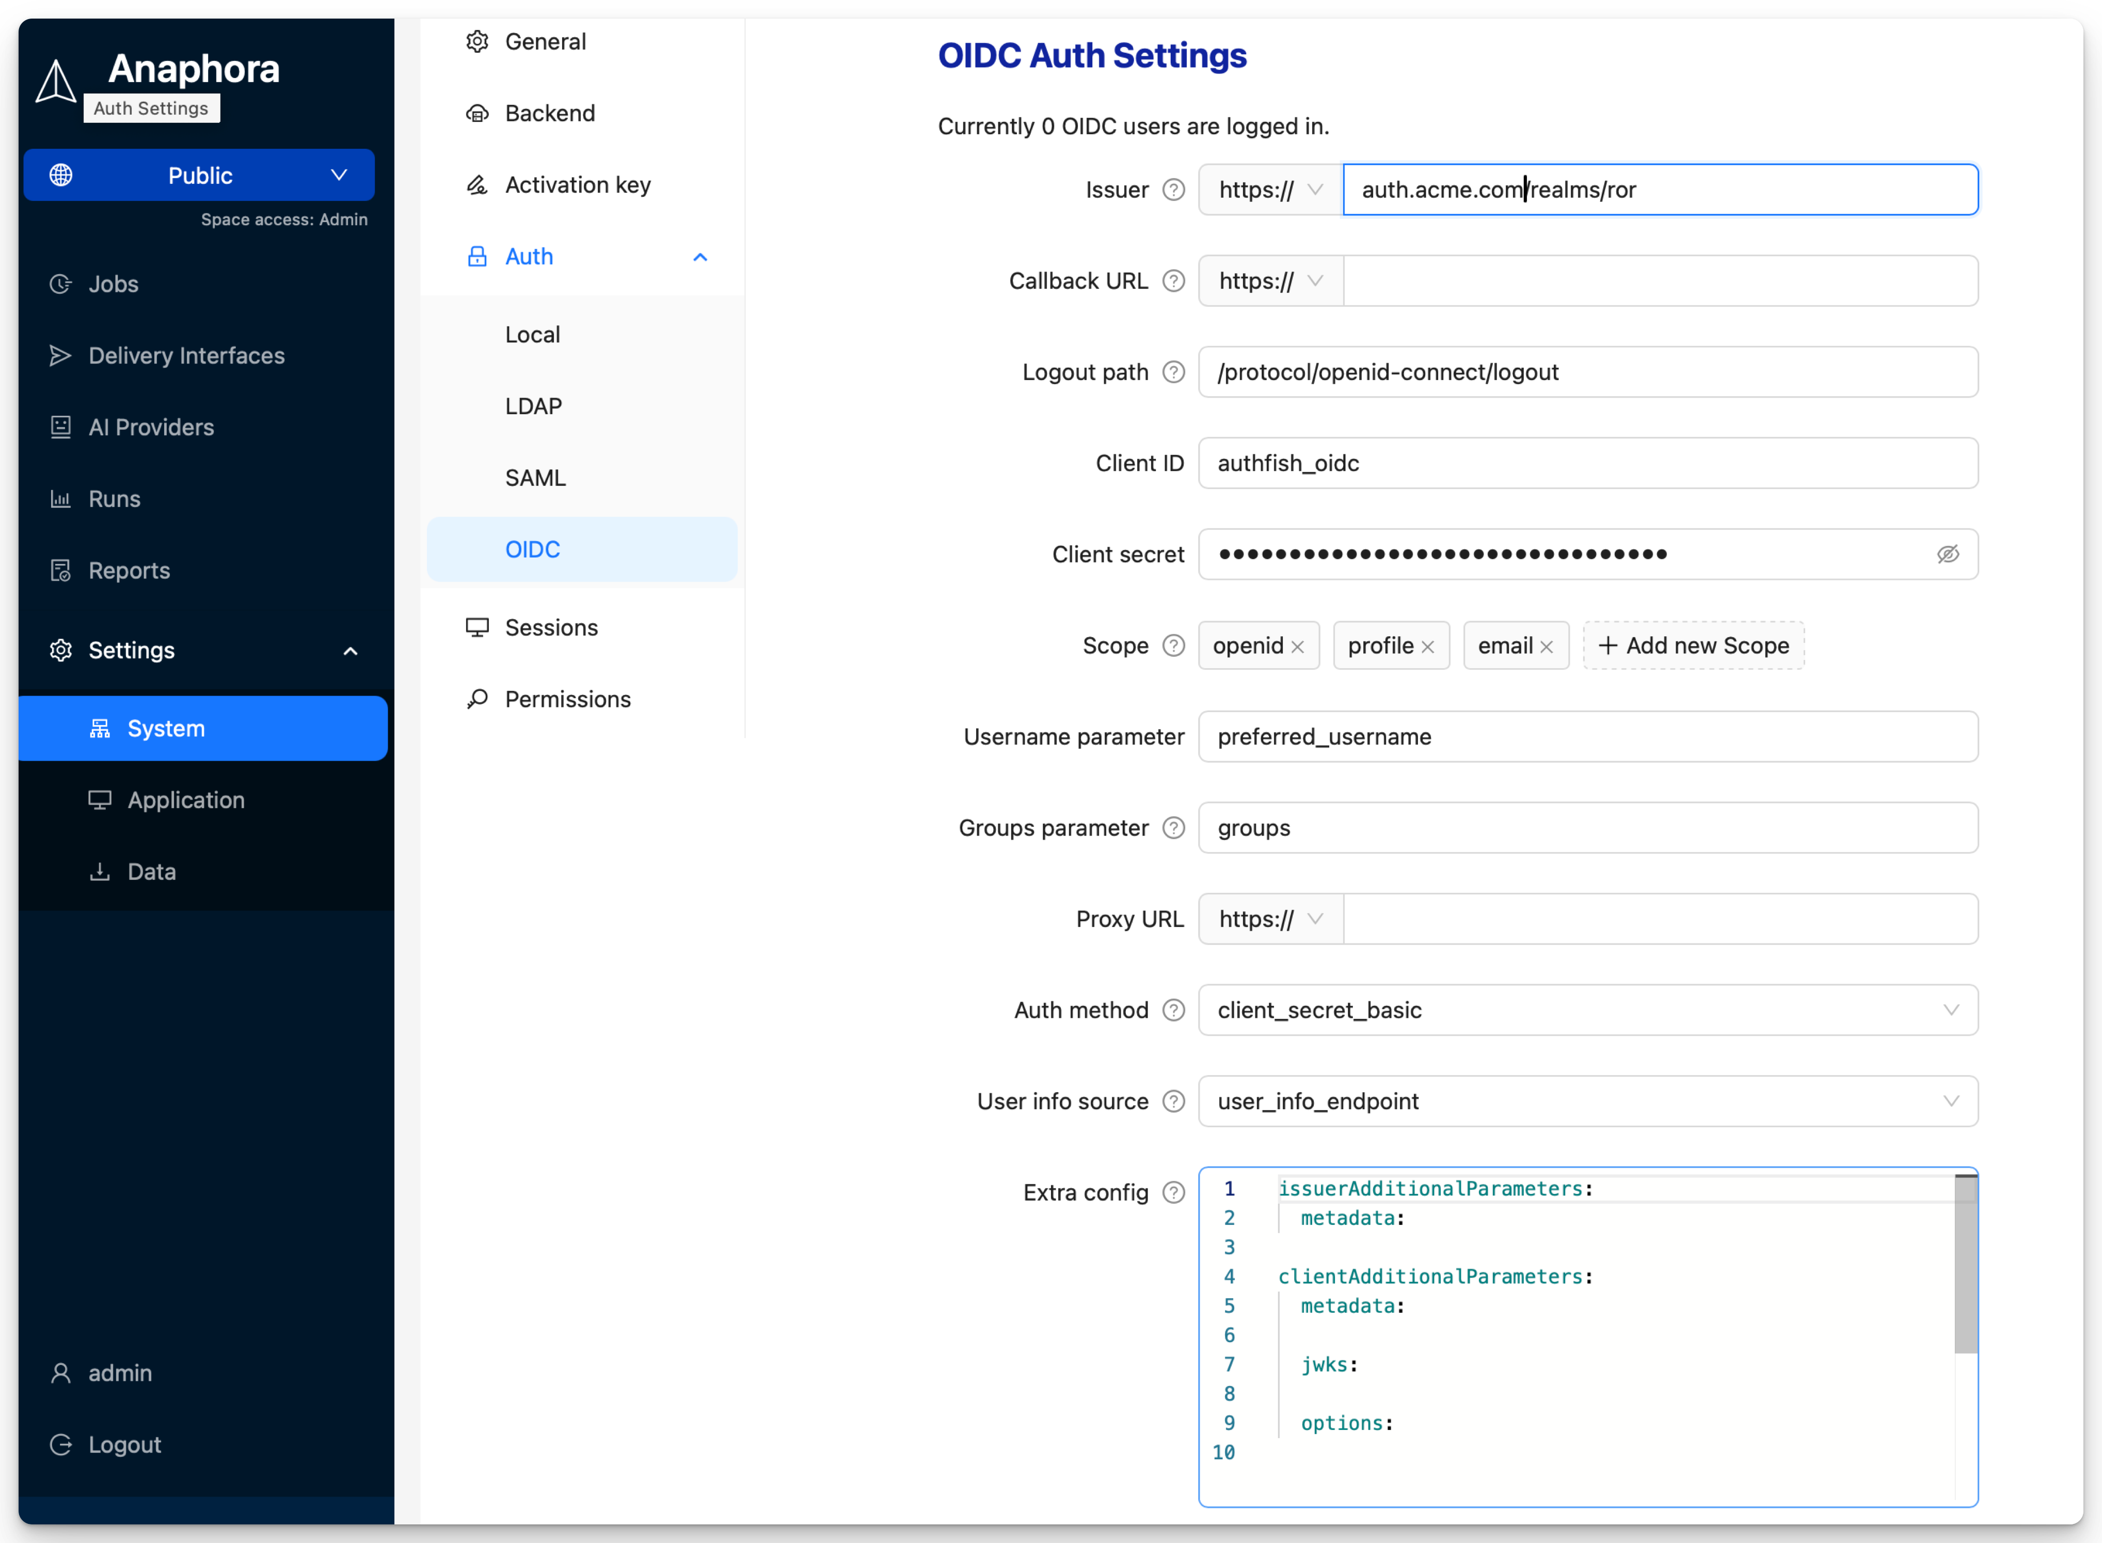Open the Application settings page
Screen dimensions: 2102x1543
point(185,799)
